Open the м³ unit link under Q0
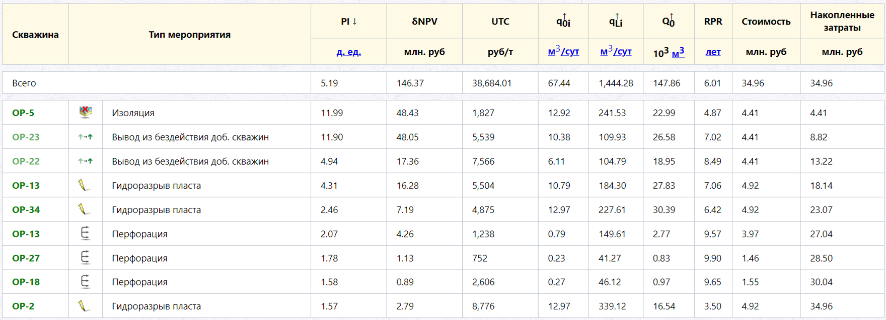Image resolution: width=886 pixels, height=320 pixels. pyautogui.click(x=678, y=52)
